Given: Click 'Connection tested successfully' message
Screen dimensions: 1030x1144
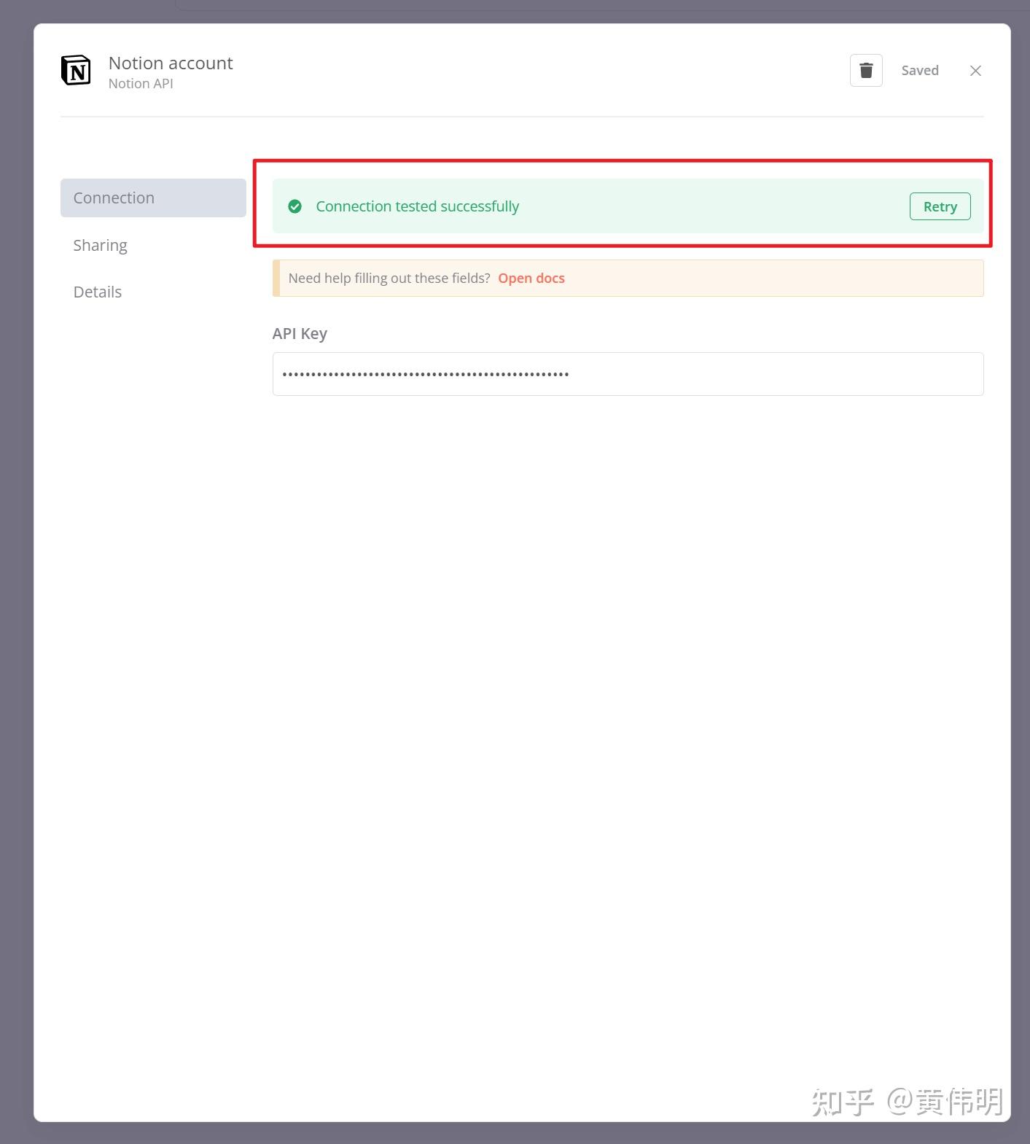Looking at the screenshot, I should coord(417,206).
